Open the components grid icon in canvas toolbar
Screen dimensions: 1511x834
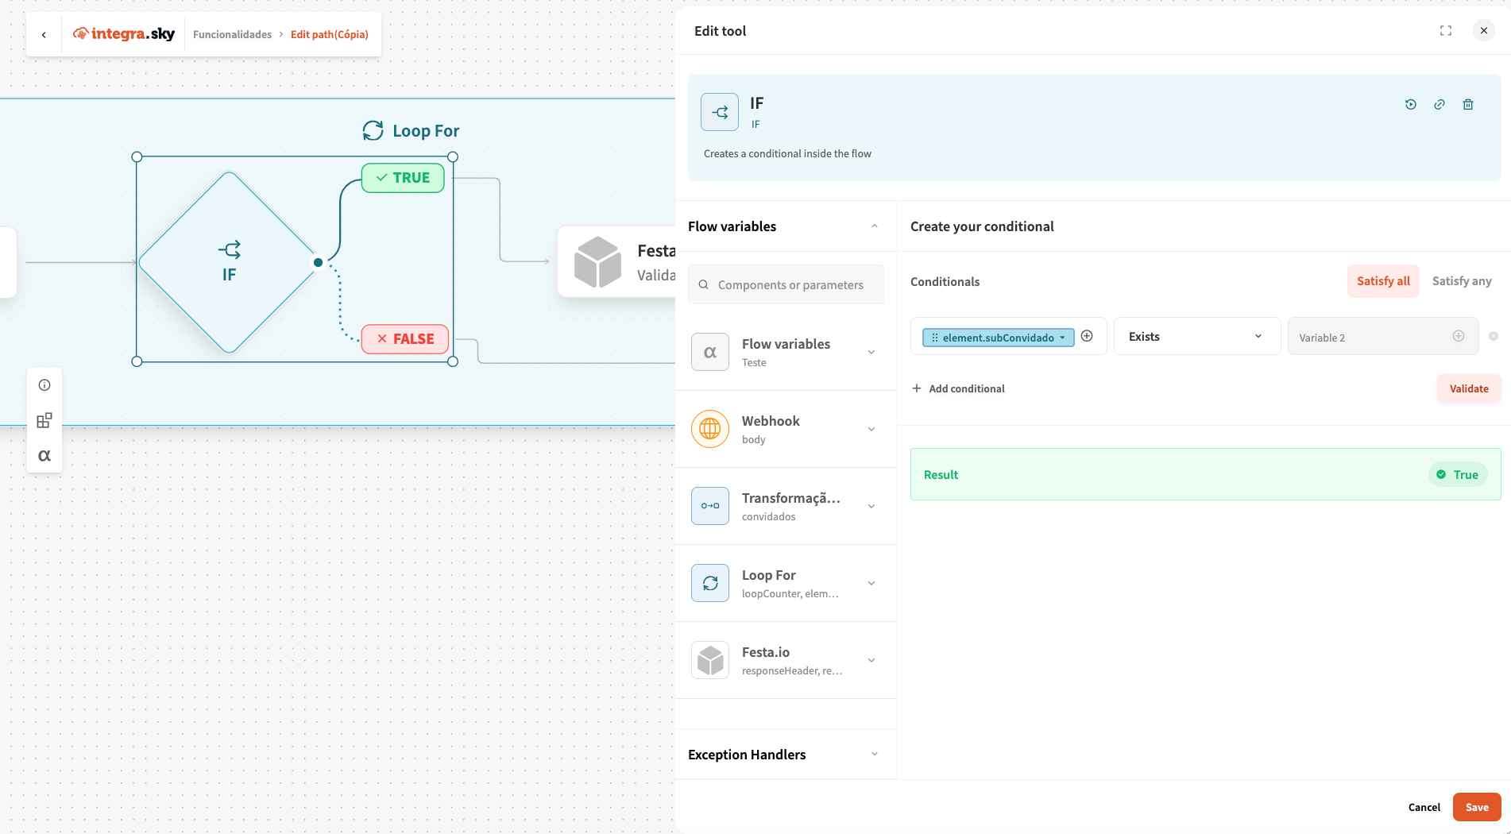[x=44, y=420]
